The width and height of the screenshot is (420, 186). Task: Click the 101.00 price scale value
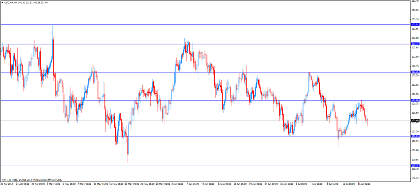pos(415,150)
